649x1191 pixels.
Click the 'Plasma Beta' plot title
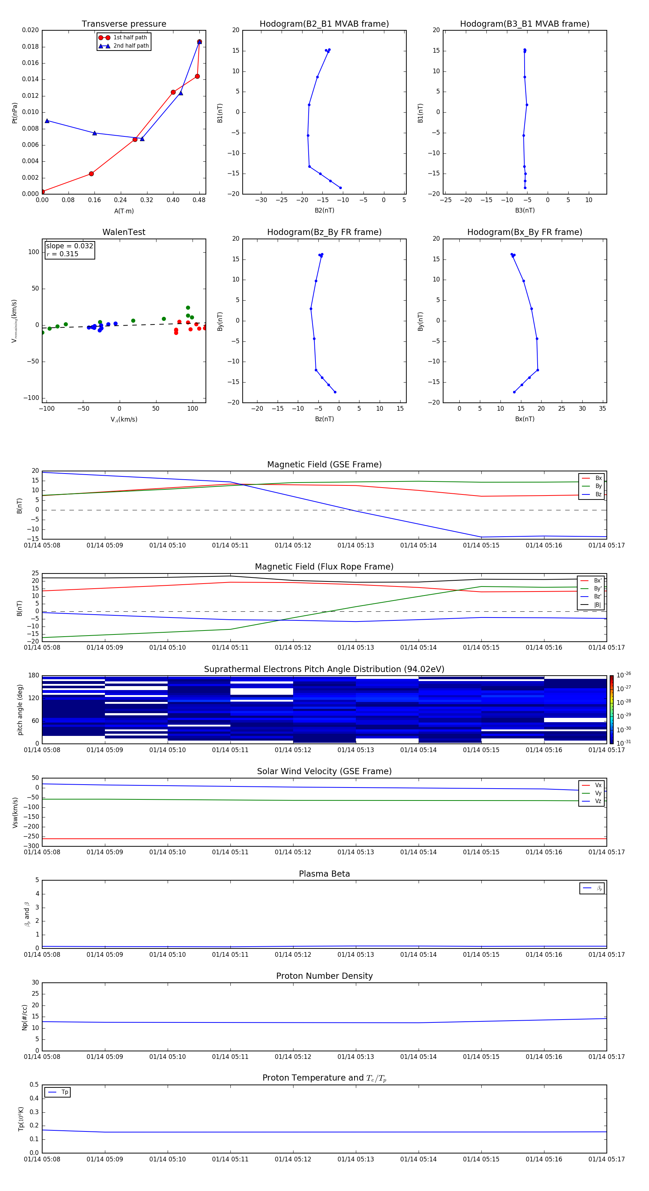click(x=324, y=874)
